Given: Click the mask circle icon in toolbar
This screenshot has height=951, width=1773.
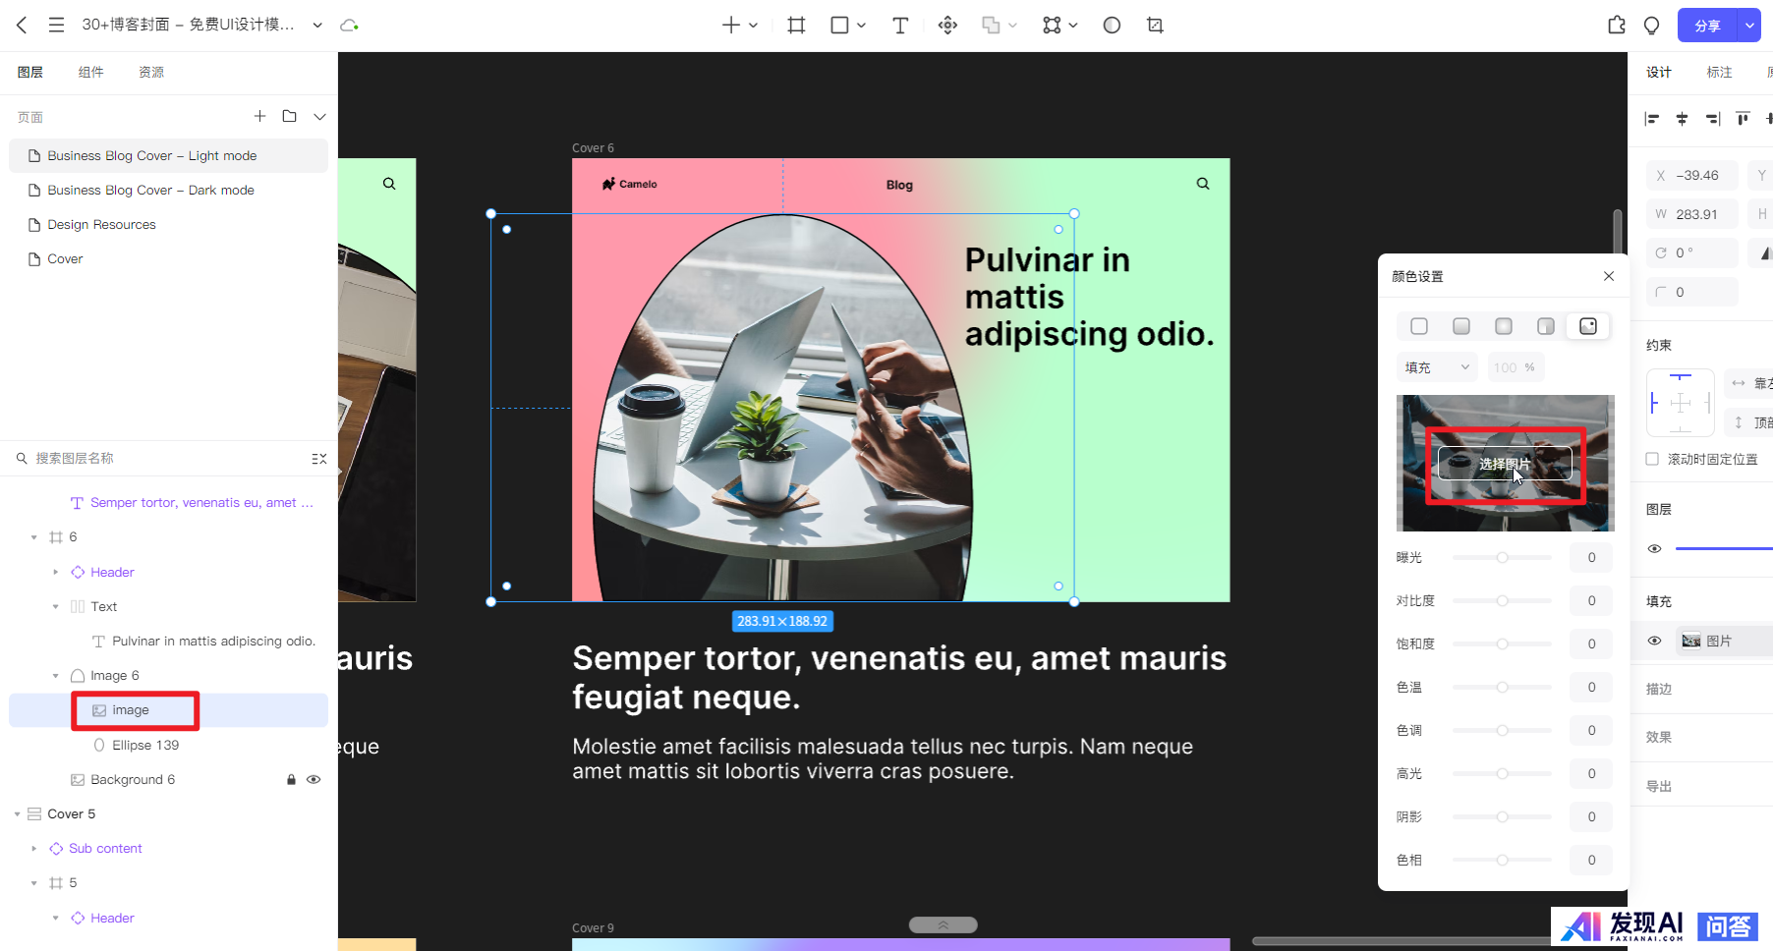Looking at the screenshot, I should (1112, 26).
